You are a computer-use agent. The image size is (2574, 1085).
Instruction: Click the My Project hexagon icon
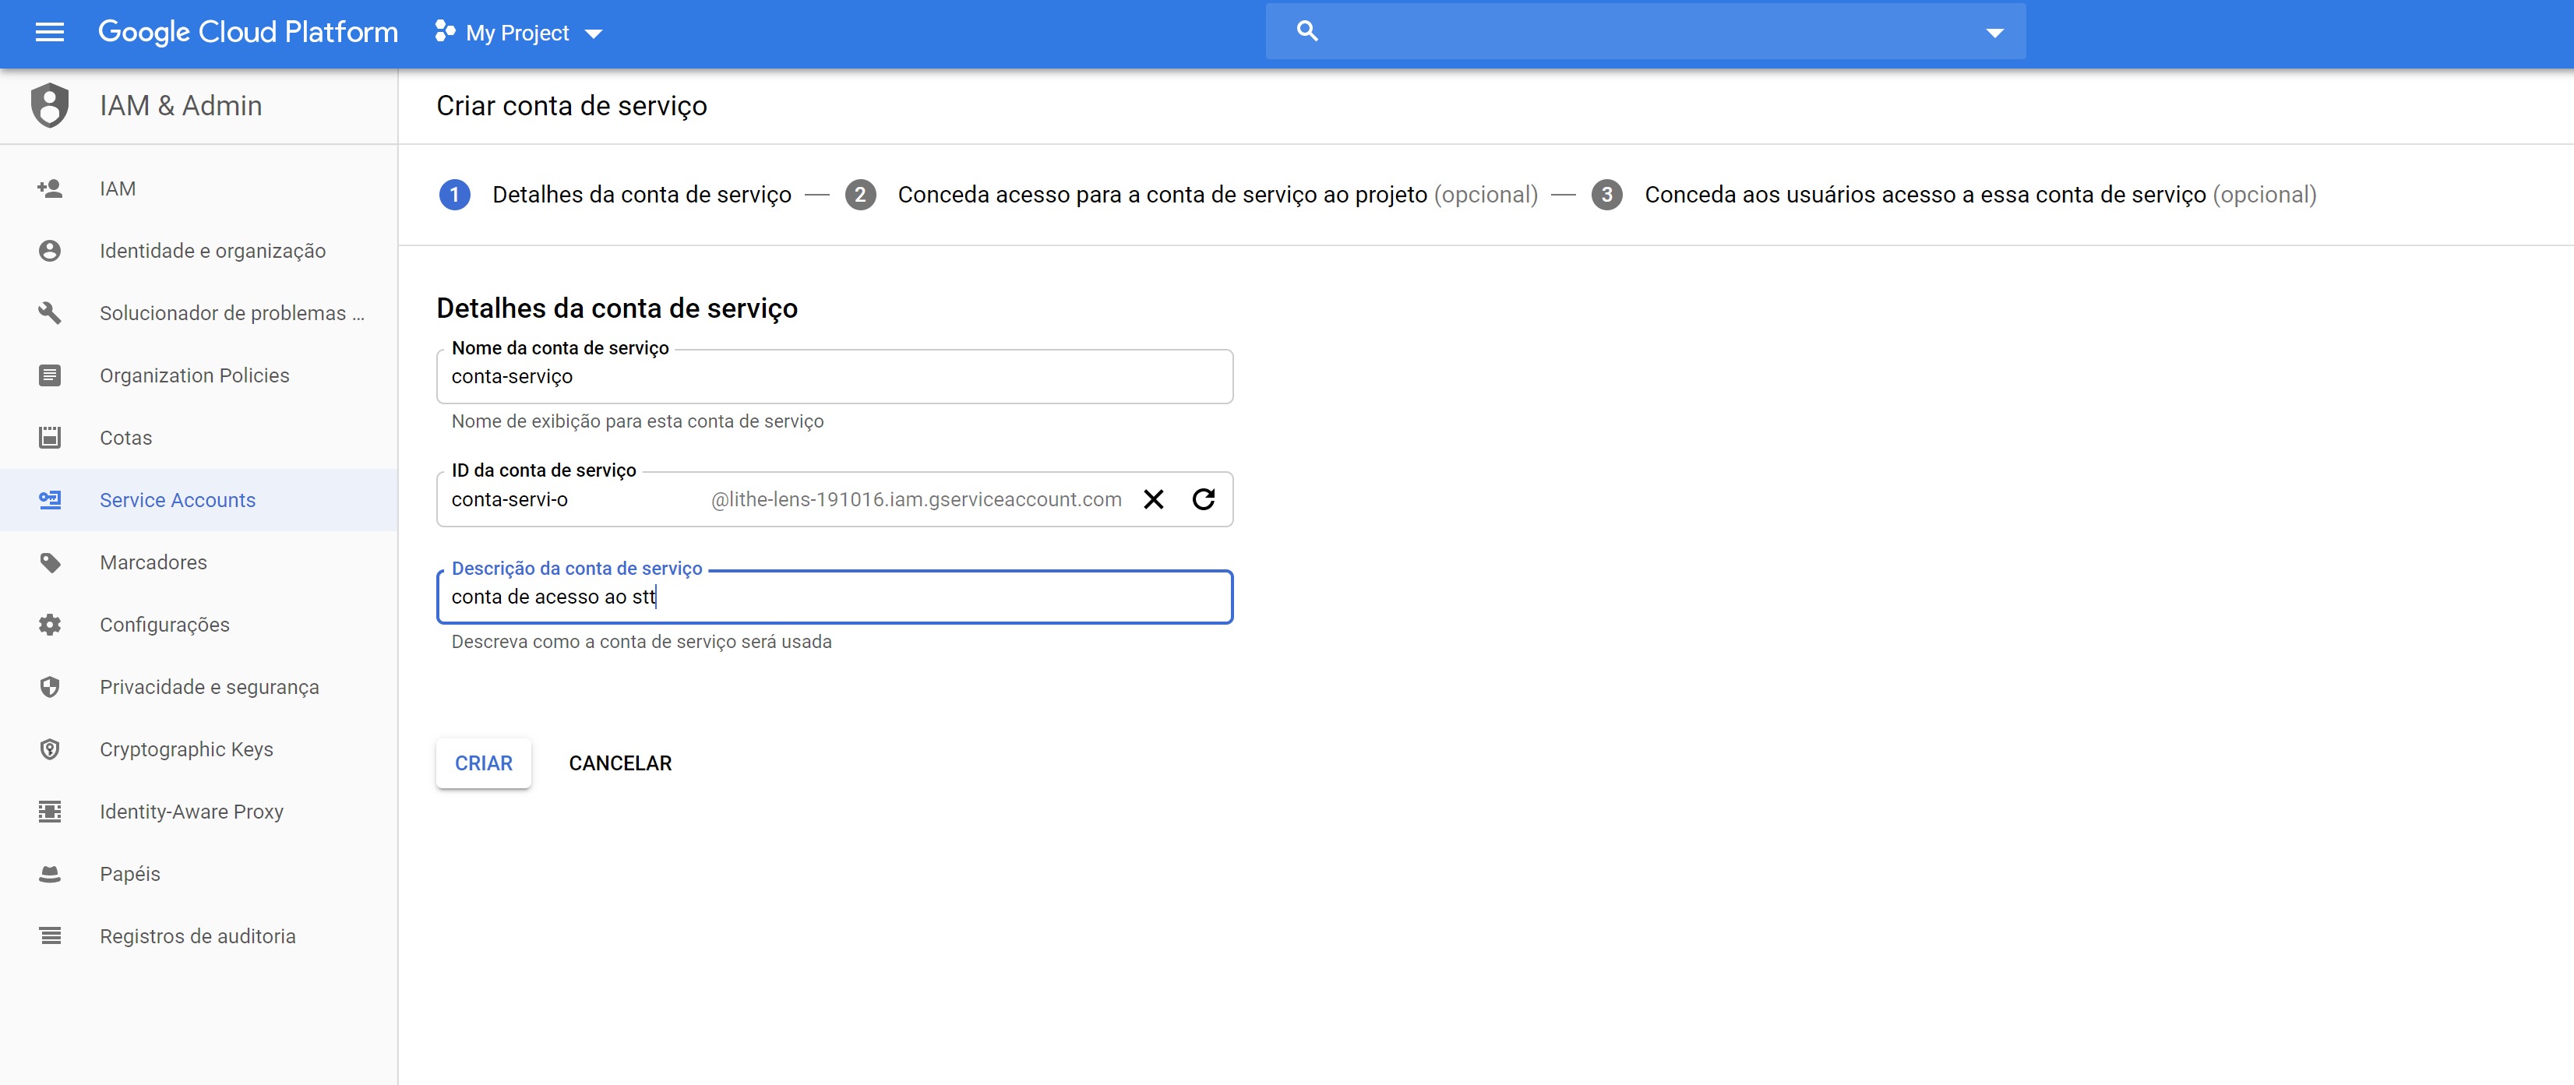(x=445, y=32)
